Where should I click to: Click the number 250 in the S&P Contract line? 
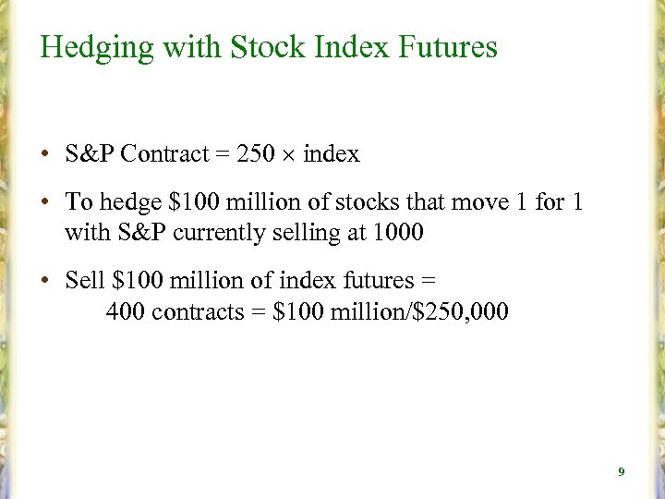256,154
